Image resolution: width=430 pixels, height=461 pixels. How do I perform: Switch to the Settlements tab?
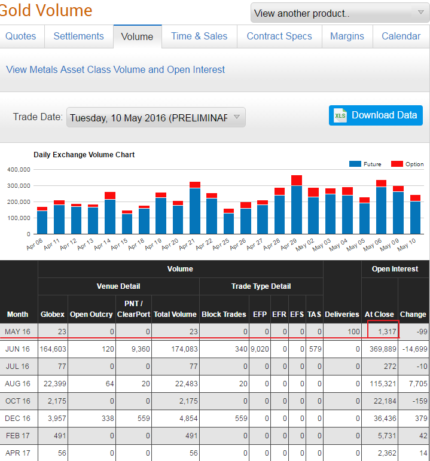click(78, 36)
